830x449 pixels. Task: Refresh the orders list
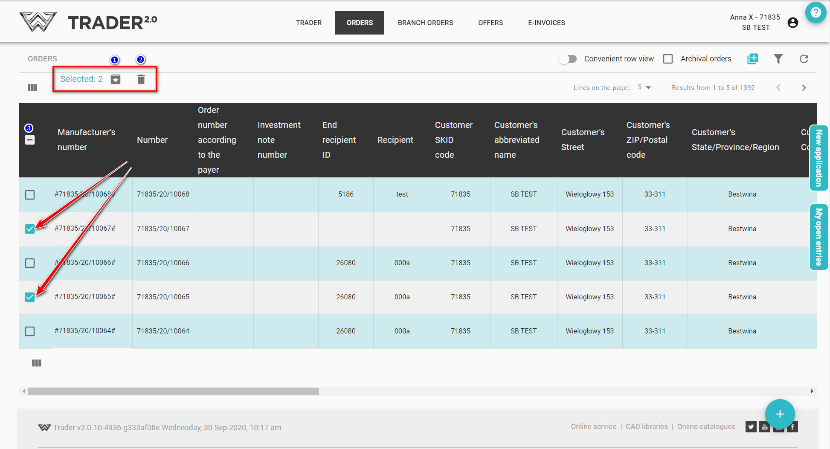point(804,59)
